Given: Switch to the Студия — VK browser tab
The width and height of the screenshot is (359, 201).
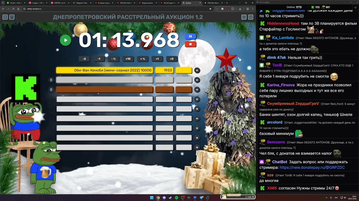Looking at the screenshot, I should [x=38, y=3].
